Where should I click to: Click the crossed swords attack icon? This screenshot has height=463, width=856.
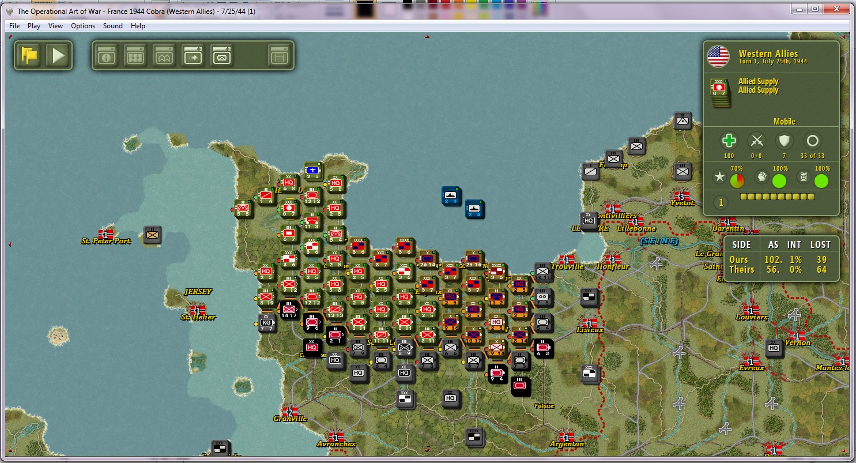point(756,141)
